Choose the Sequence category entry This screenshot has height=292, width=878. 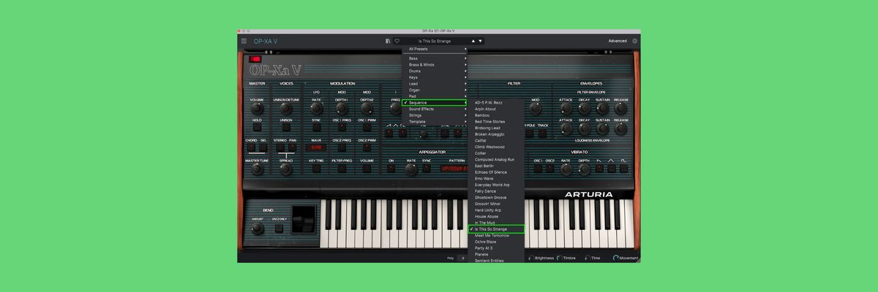[435, 103]
